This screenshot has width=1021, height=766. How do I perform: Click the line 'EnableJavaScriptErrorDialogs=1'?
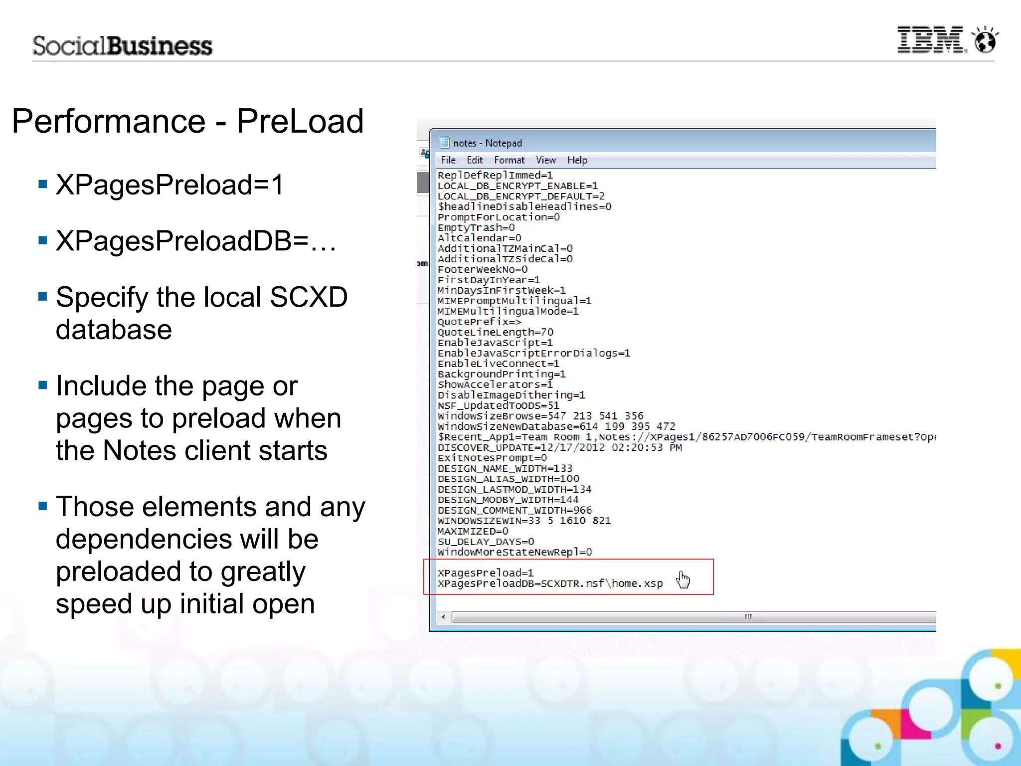point(534,353)
